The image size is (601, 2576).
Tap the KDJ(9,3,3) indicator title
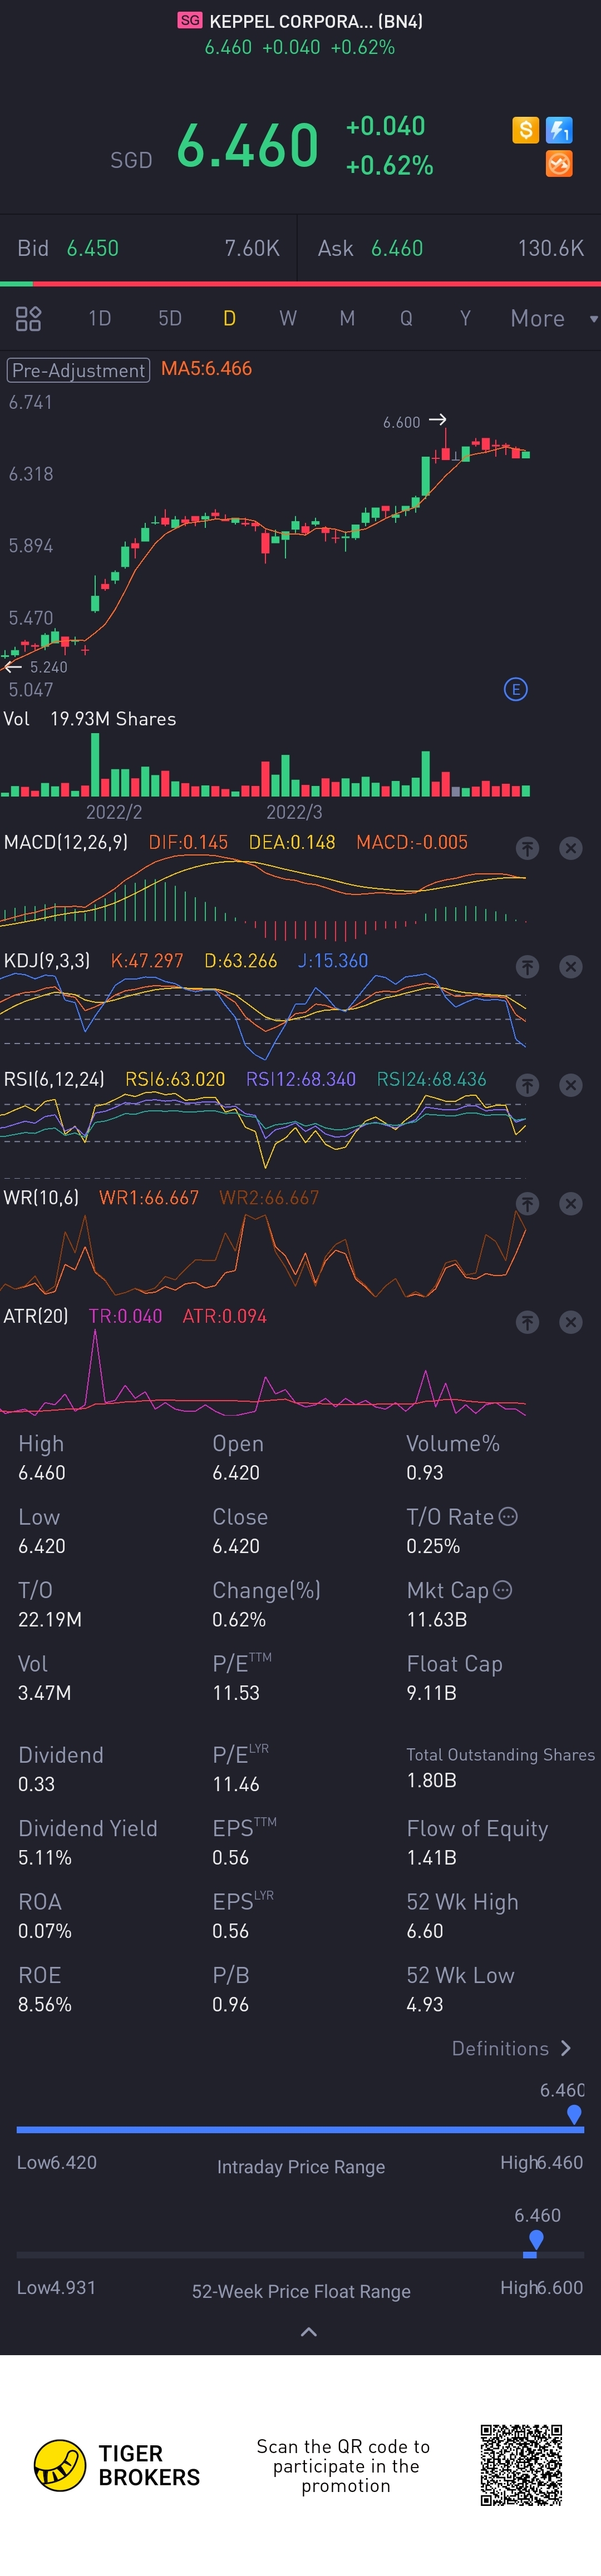47,961
